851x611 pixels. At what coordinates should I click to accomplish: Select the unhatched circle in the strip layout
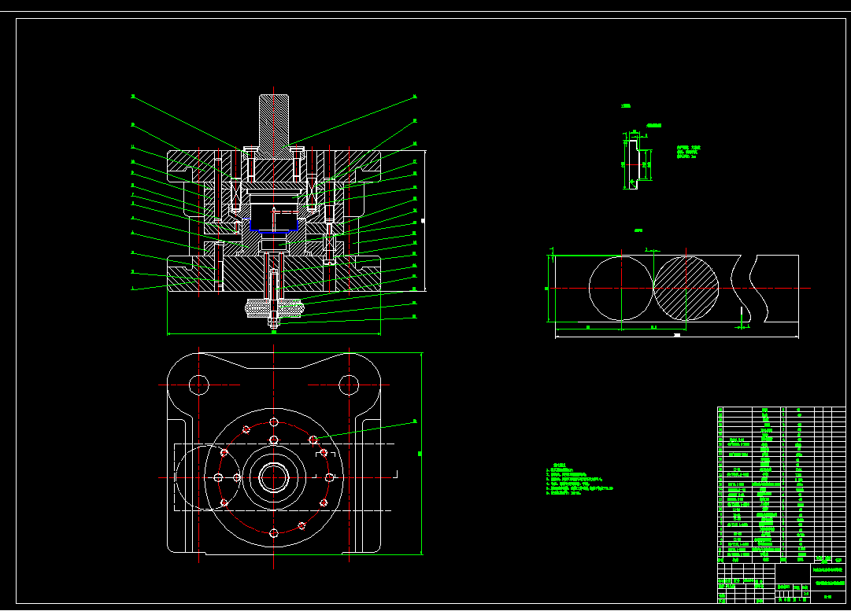tap(621, 289)
